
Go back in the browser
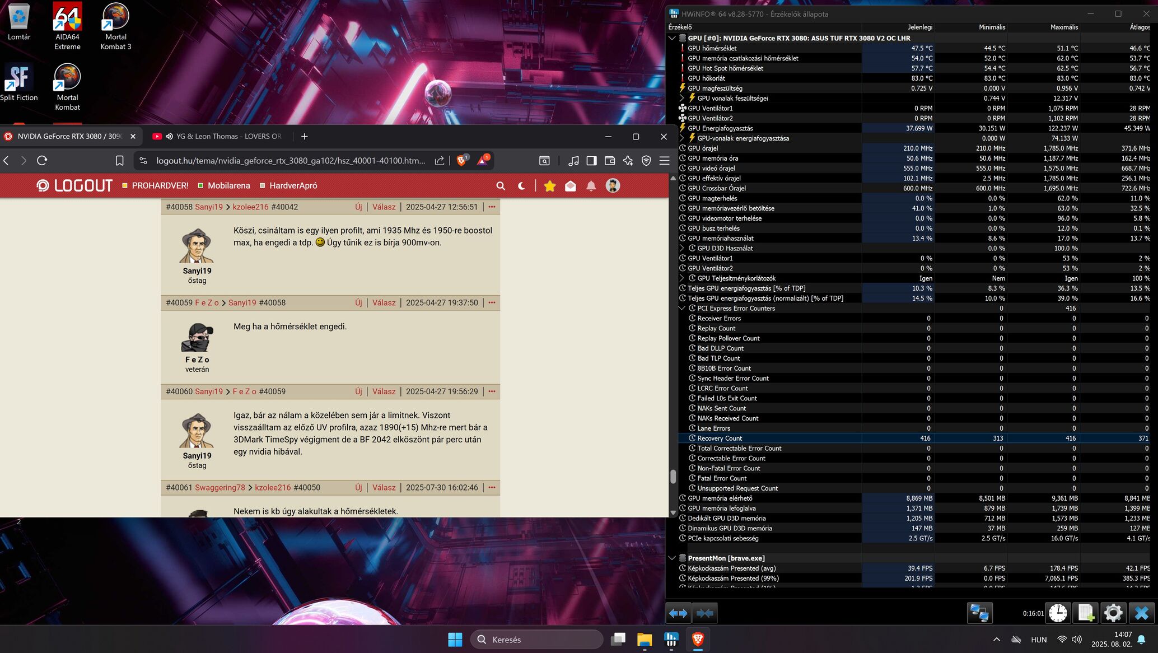[x=7, y=161]
